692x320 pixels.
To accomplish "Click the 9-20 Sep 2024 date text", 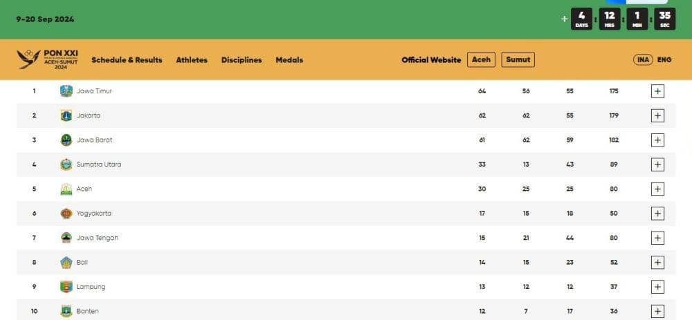I will (45, 19).
